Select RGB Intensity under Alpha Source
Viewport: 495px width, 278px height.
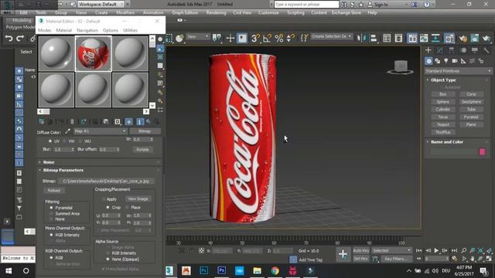[108, 253]
